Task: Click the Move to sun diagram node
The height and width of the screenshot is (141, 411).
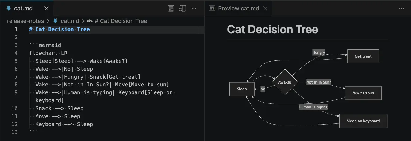Action: pos(363,93)
